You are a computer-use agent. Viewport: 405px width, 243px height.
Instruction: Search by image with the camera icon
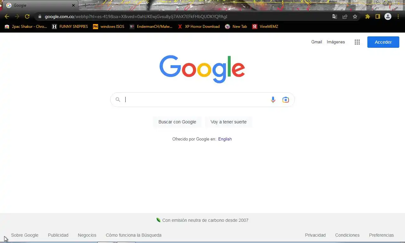point(286,100)
